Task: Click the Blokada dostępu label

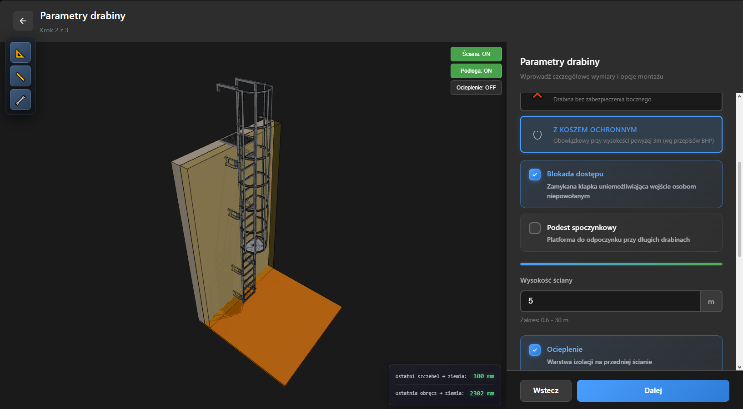Action: click(x=575, y=174)
